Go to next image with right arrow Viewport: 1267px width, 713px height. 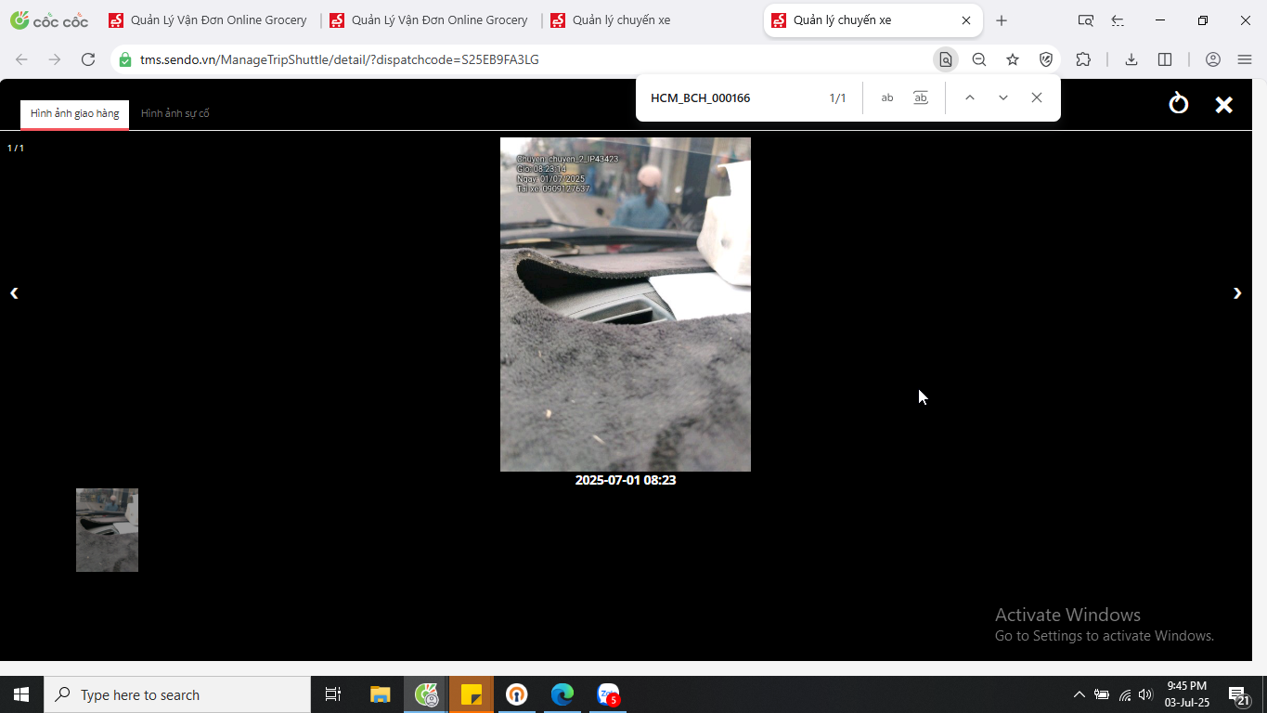(1236, 293)
